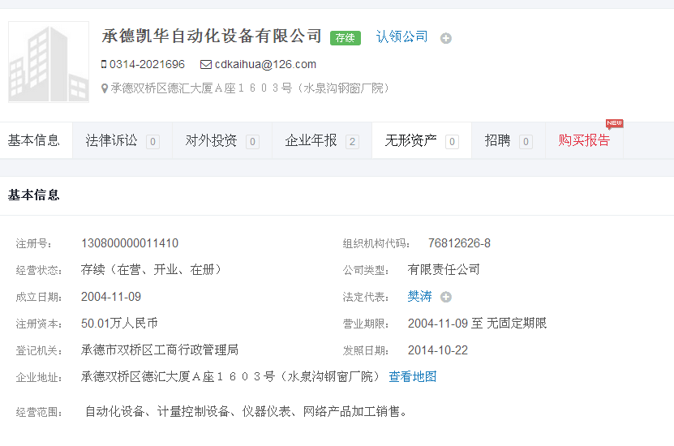Click the company name heading 承德凯华自动化设备有限公司
This screenshot has width=674, height=446.
point(212,36)
